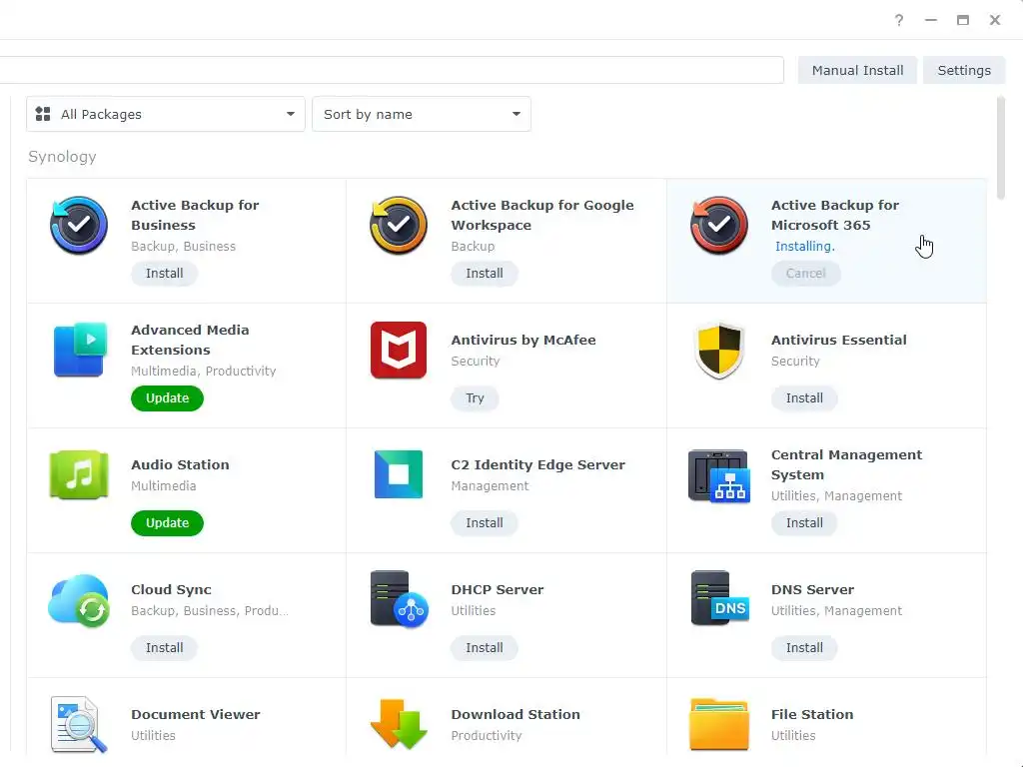Image resolution: width=1023 pixels, height=767 pixels.
Task: Open the DNS Server icon
Action: [x=719, y=598]
